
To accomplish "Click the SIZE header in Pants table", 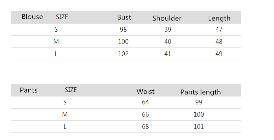I will click(71, 90).
